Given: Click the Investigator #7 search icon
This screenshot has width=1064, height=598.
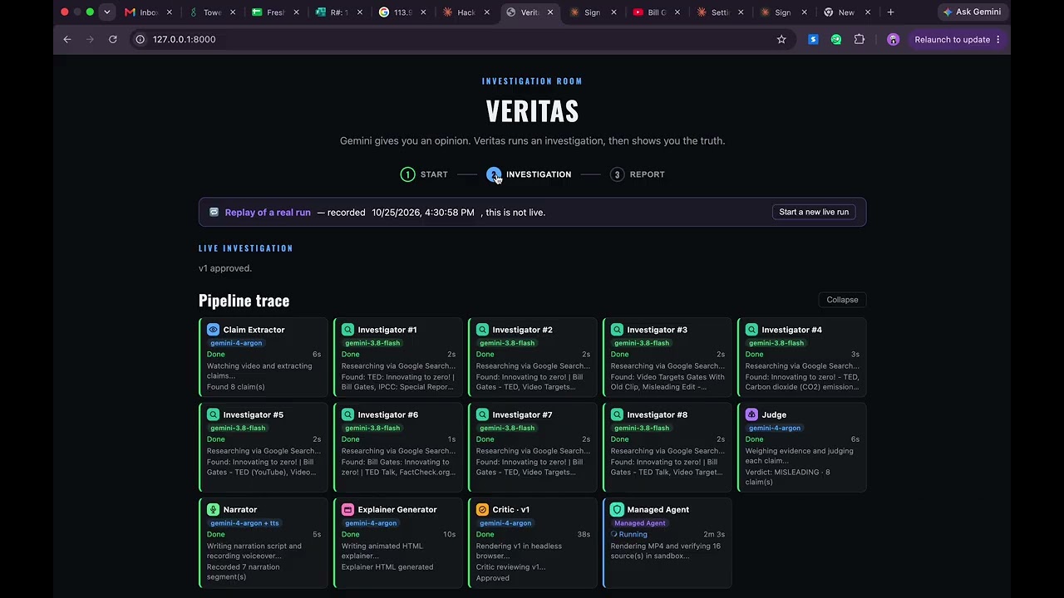Looking at the screenshot, I should 482,414.
